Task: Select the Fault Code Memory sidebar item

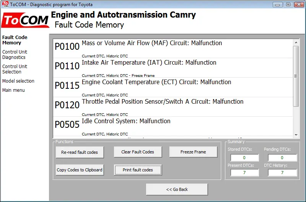Action: click(15, 40)
